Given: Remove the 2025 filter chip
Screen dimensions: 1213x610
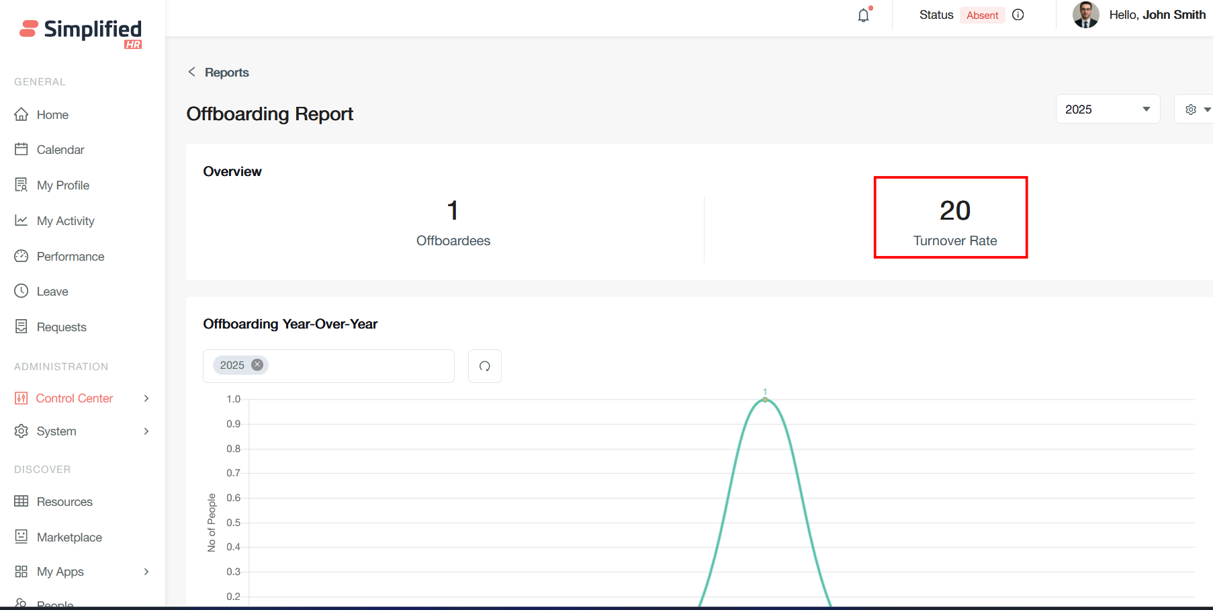Looking at the screenshot, I should click(x=257, y=365).
